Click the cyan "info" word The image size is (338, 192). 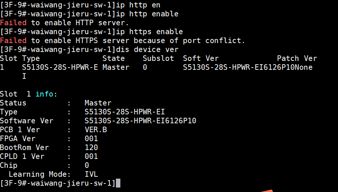(44, 94)
